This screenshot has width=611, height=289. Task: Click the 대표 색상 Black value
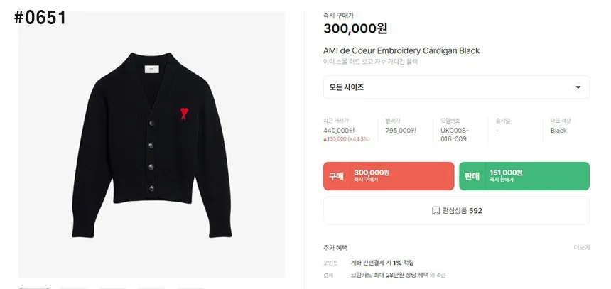[x=558, y=131]
